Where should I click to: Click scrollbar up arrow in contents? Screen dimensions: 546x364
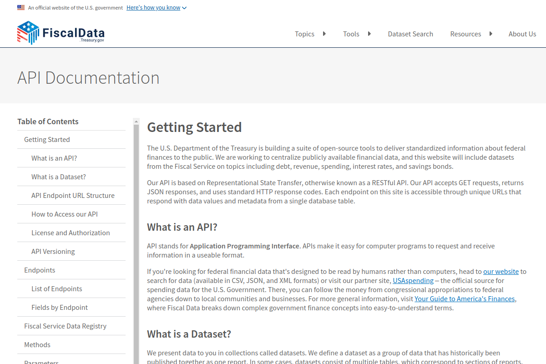pos(136,121)
